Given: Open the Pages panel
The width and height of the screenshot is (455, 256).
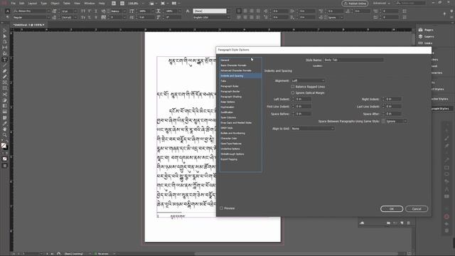Looking at the screenshot, I should pyautogui.click(x=427, y=30).
